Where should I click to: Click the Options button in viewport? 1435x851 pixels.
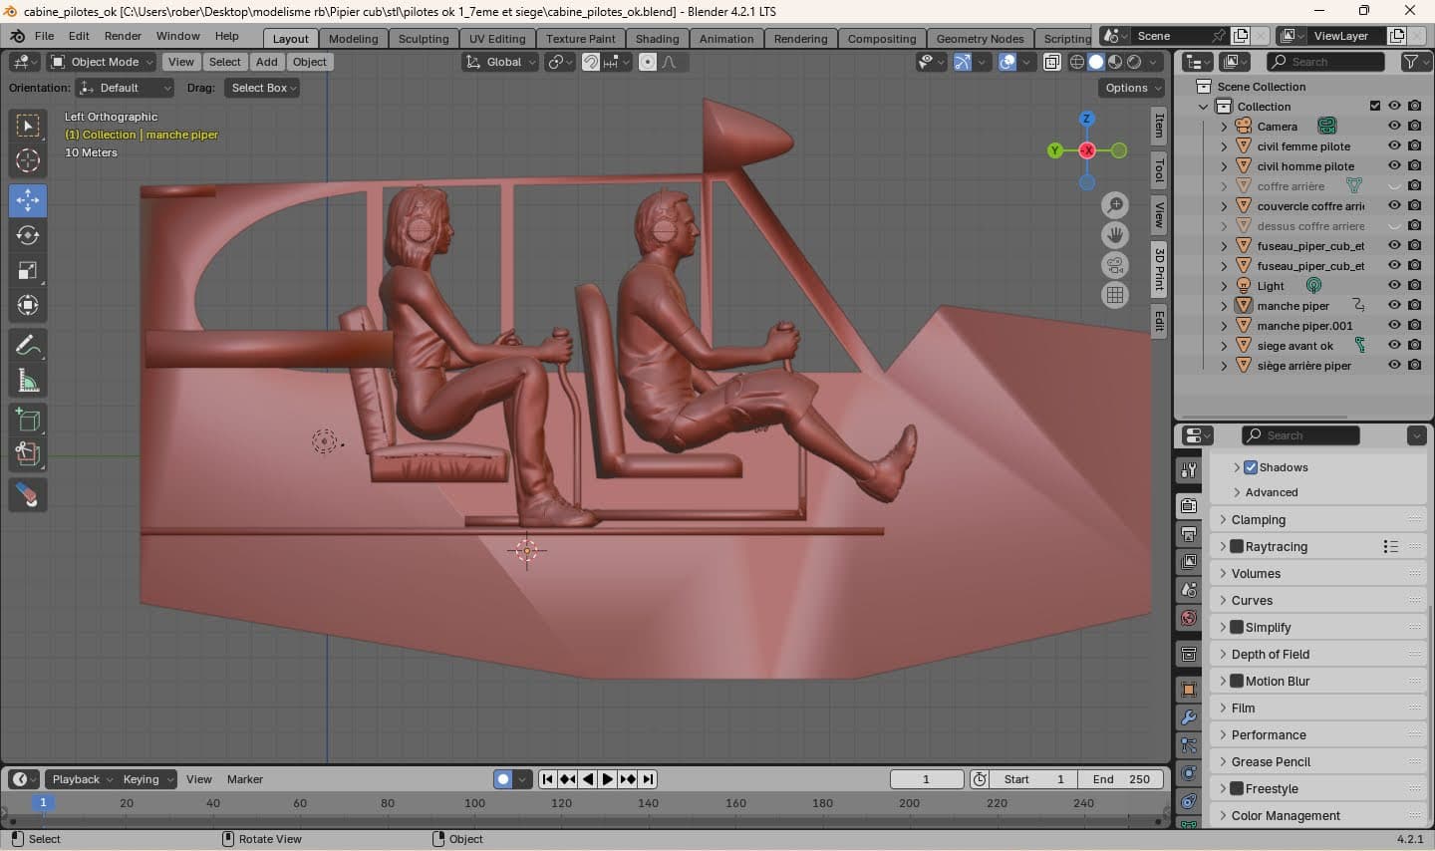click(1132, 88)
